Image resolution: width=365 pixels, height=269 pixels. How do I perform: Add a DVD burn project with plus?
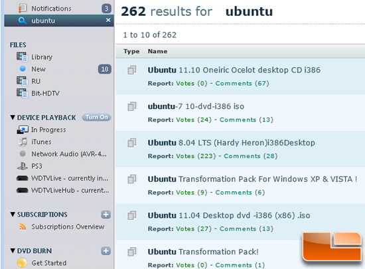tap(106, 251)
